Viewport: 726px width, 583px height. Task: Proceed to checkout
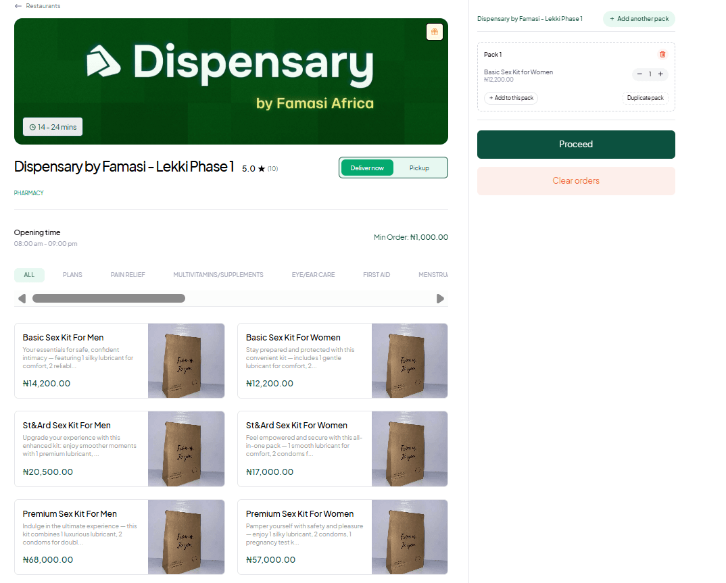pyautogui.click(x=576, y=145)
